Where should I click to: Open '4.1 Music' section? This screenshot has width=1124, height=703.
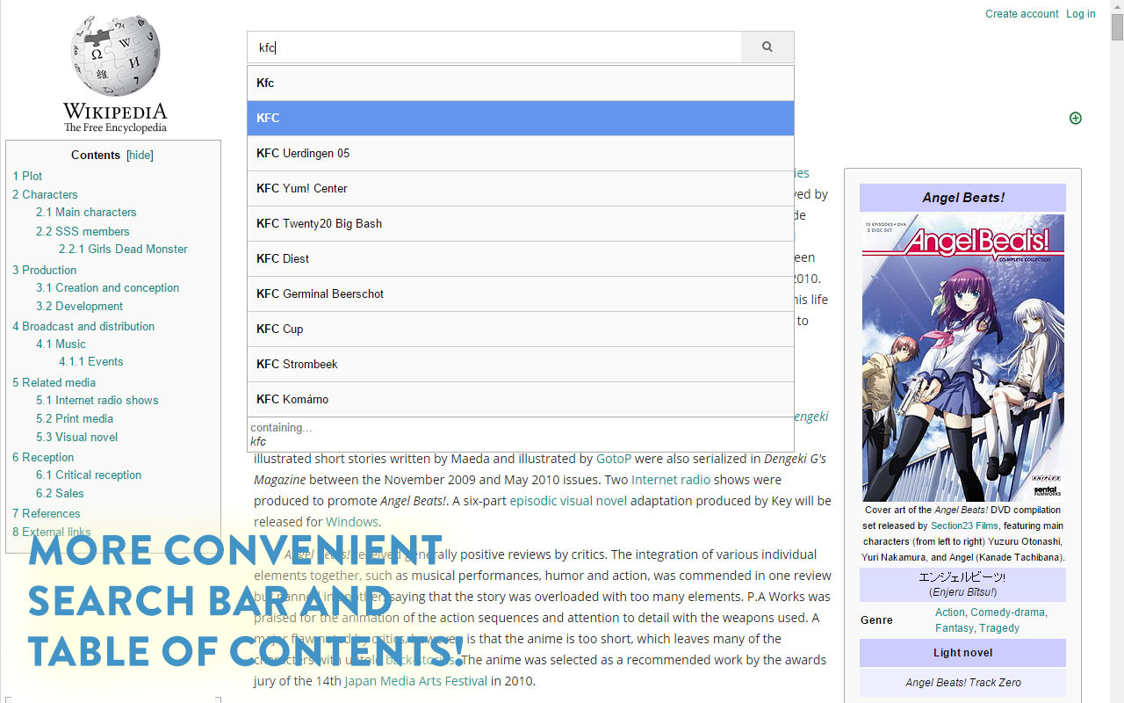[61, 344]
